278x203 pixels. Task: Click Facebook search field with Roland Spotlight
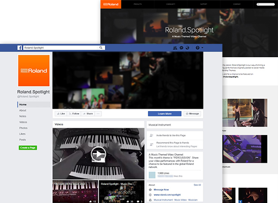[64, 48]
